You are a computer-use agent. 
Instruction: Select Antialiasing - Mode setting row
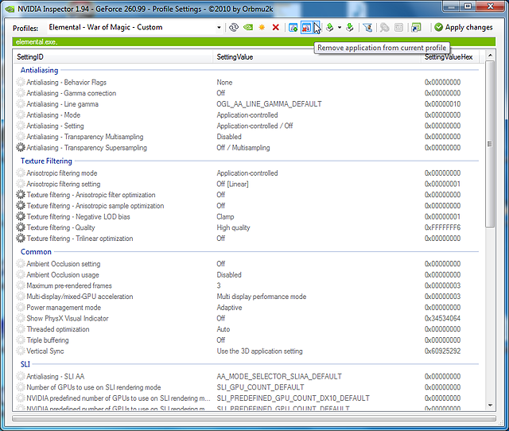(247, 115)
